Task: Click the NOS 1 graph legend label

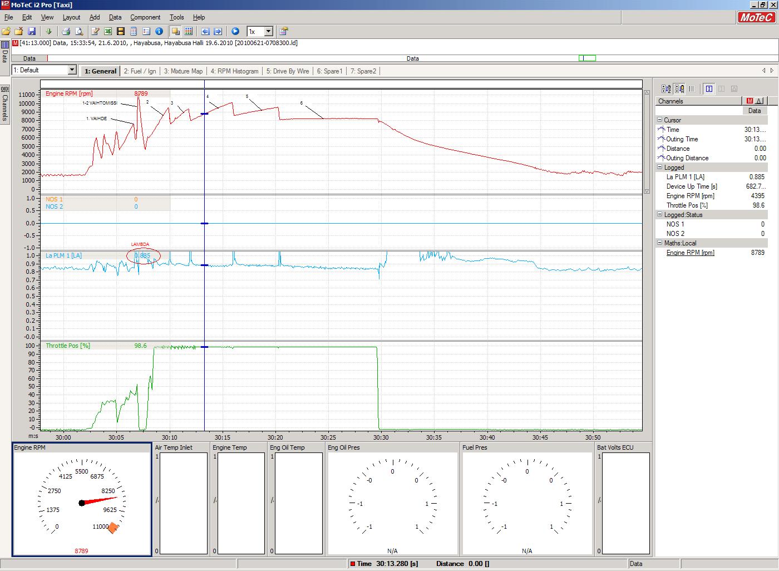Action: click(54, 199)
